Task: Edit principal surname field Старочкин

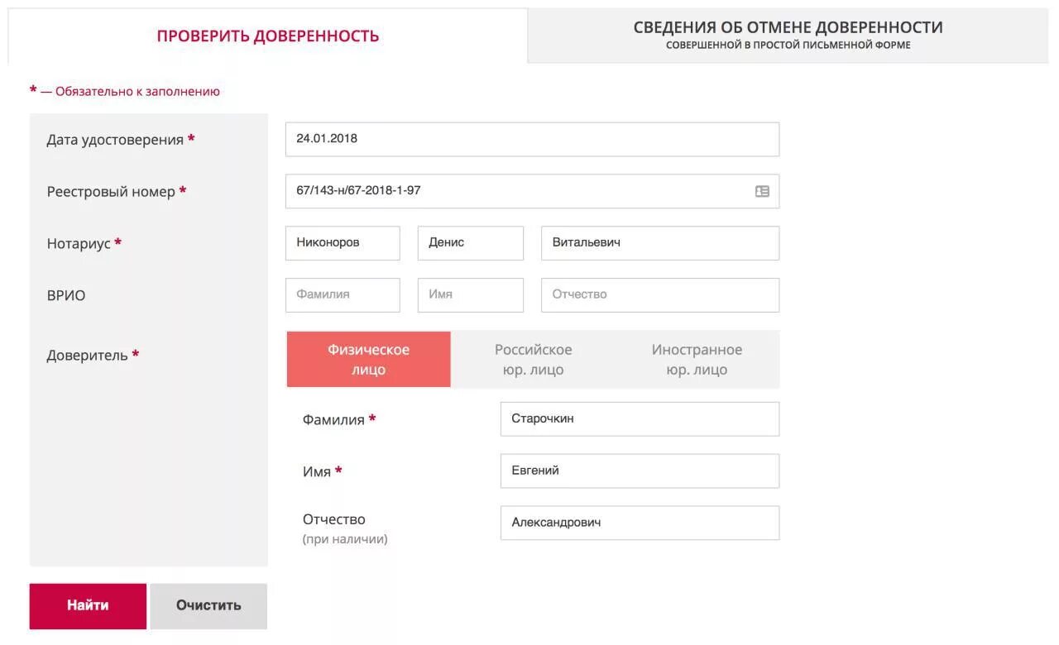Action: (639, 419)
